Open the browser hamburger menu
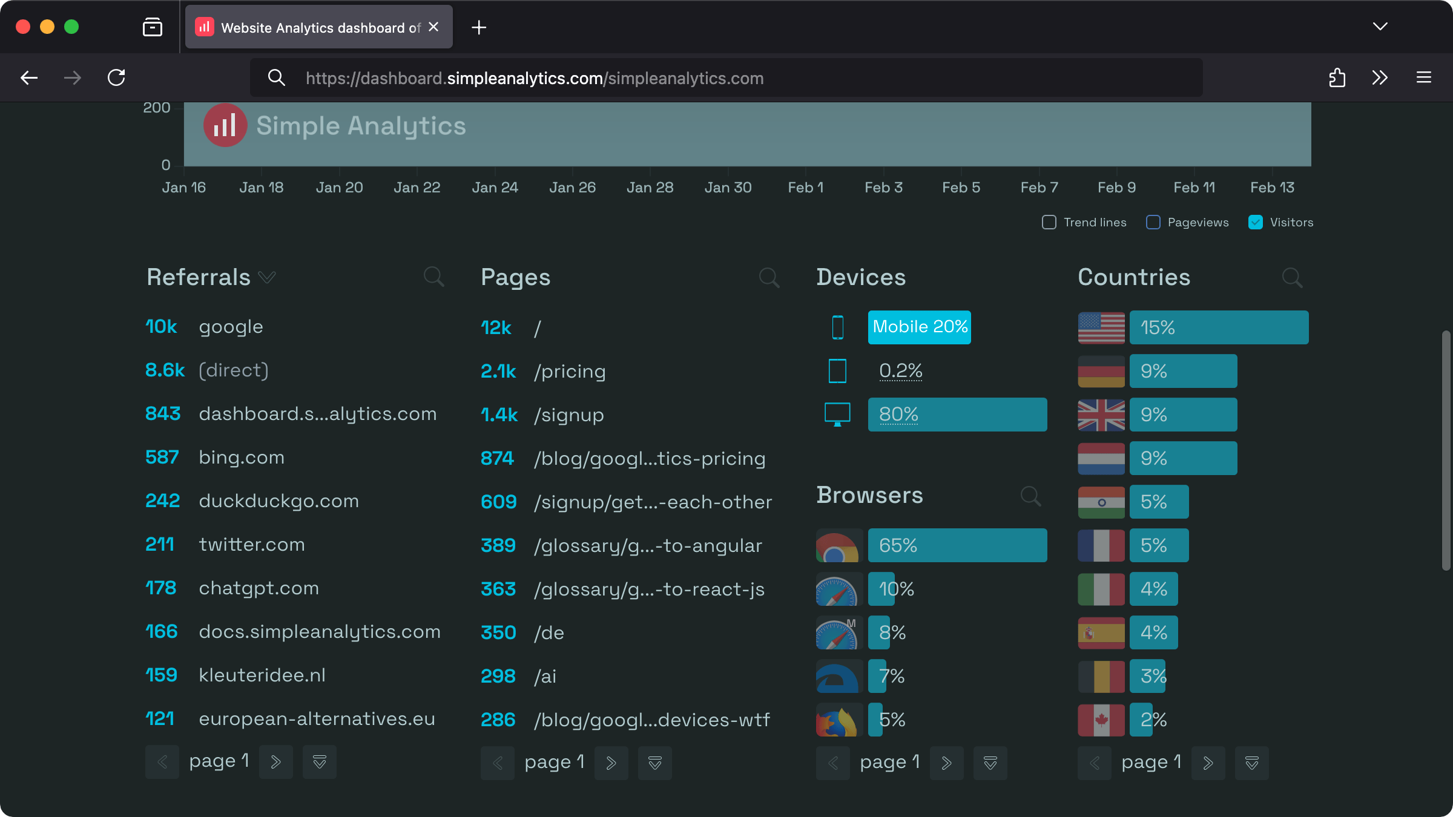Screen dimensions: 1453x817 pyautogui.click(x=1424, y=77)
